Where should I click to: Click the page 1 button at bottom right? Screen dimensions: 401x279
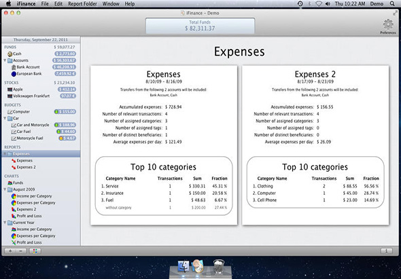pos(387,251)
